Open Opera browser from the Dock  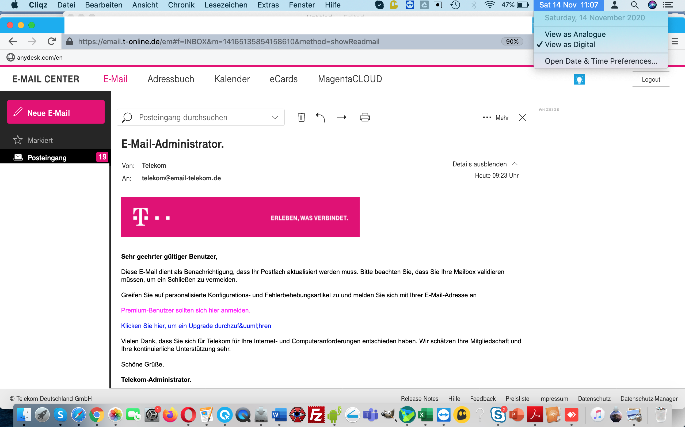(x=188, y=415)
